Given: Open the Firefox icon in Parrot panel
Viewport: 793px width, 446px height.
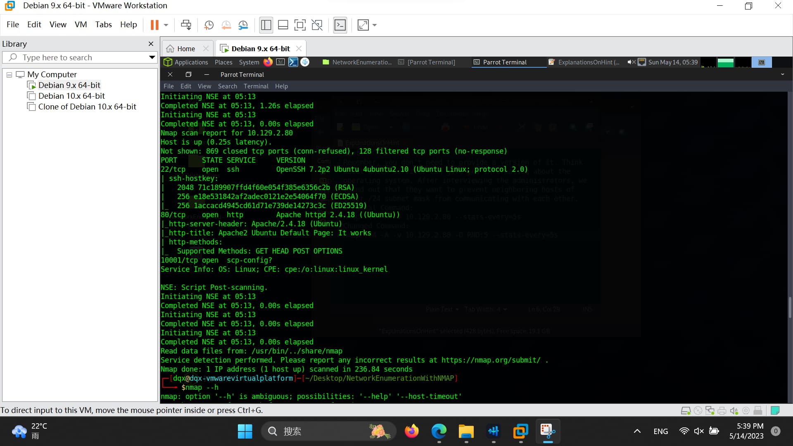Looking at the screenshot, I should (268, 62).
